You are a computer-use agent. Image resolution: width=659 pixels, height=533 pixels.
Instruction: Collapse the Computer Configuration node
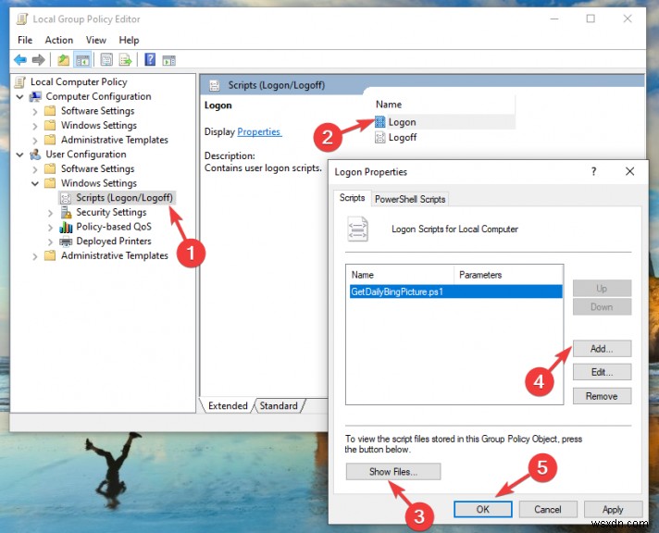click(19, 96)
